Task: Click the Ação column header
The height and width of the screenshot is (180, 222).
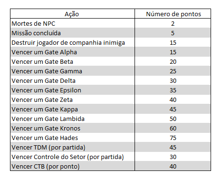Action: pyautogui.click(x=72, y=14)
